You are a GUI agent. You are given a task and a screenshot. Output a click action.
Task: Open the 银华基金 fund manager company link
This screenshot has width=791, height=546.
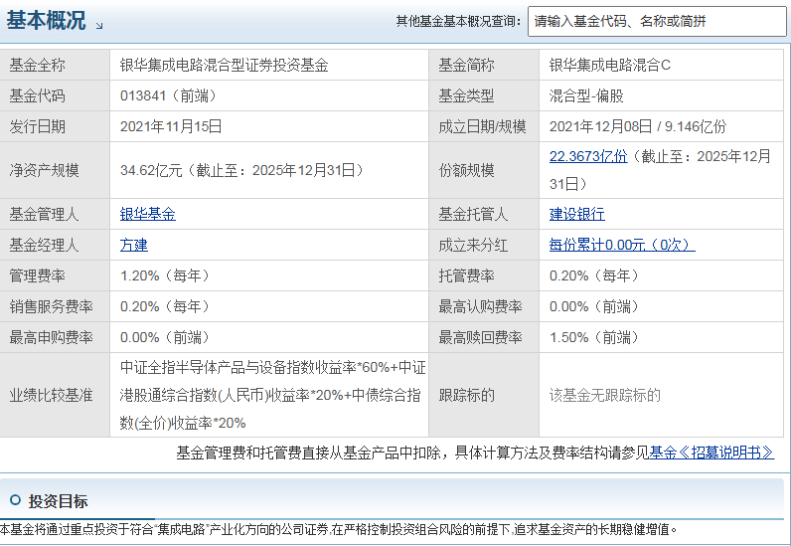coord(148,214)
